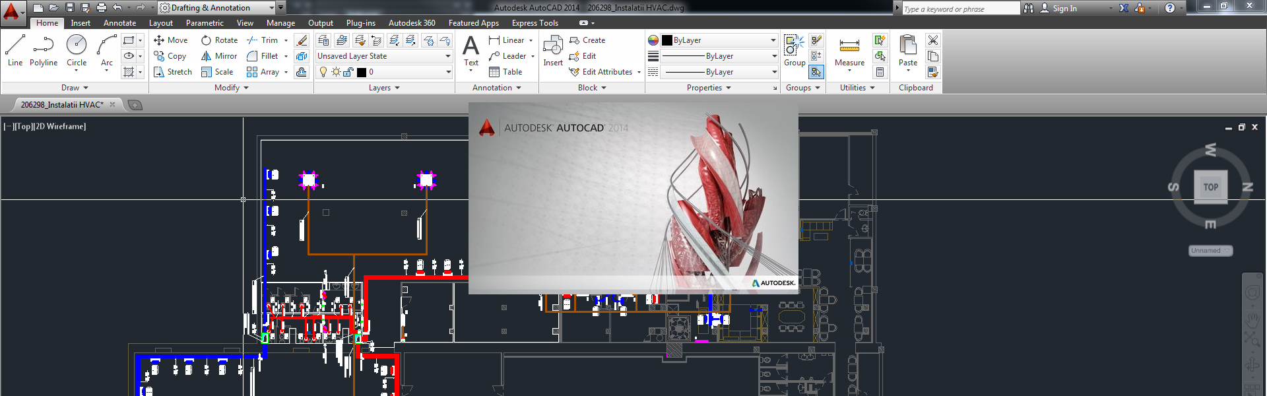Click the Autodesk Exchange X icon
The image size is (1267, 396).
pyautogui.click(x=1124, y=8)
